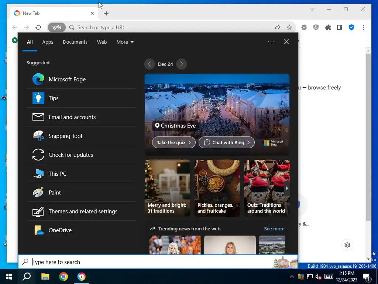Switch to the Apps search tab
Screen dimensions: 378x284
click(x=48, y=42)
